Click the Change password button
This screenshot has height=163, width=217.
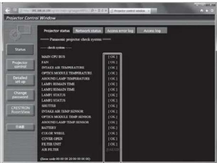tap(20, 95)
